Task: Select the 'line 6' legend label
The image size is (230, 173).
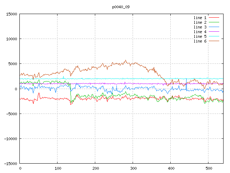Action: click(x=200, y=41)
